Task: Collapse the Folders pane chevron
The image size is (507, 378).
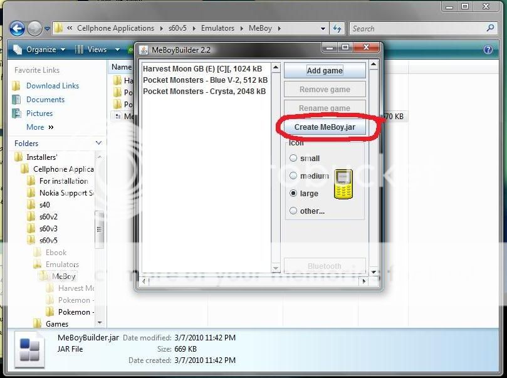Action: click(98, 143)
